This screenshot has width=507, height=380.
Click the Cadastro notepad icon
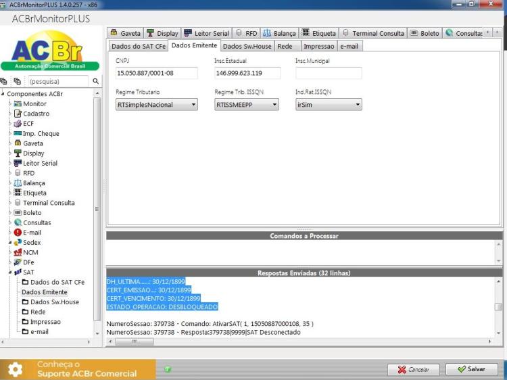click(x=18, y=114)
